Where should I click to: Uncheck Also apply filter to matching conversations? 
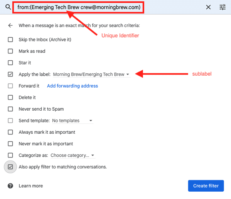click(10, 167)
